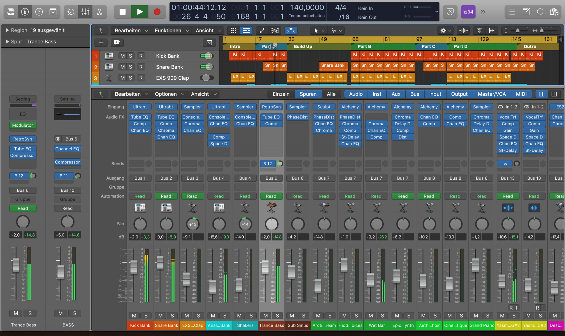Filter mixer by Master/VCA channels

click(x=492, y=94)
